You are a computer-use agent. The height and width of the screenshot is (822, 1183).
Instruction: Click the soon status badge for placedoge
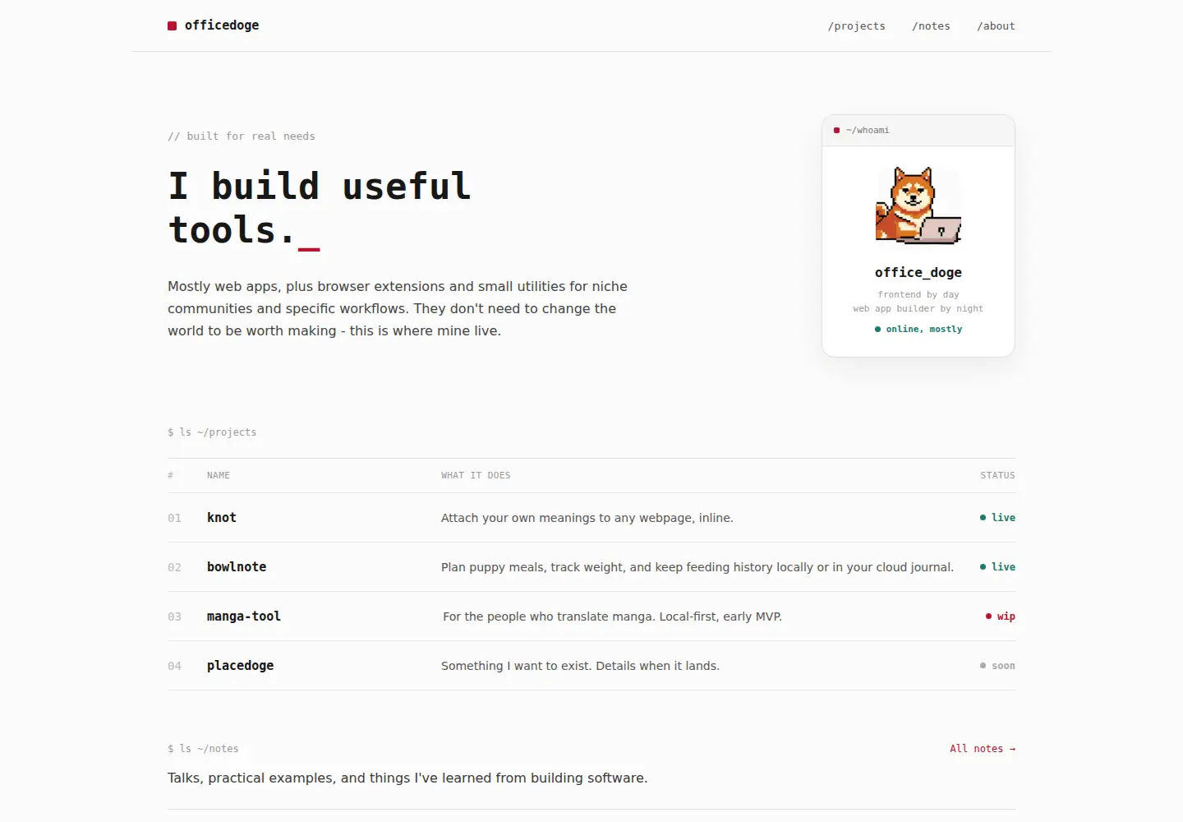pos(997,666)
